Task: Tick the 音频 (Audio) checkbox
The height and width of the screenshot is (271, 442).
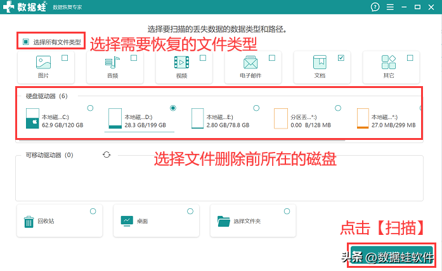Action: [x=134, y=58]
